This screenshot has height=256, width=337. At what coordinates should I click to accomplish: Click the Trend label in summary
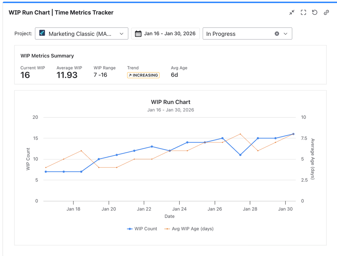click(x=133, y=68)
